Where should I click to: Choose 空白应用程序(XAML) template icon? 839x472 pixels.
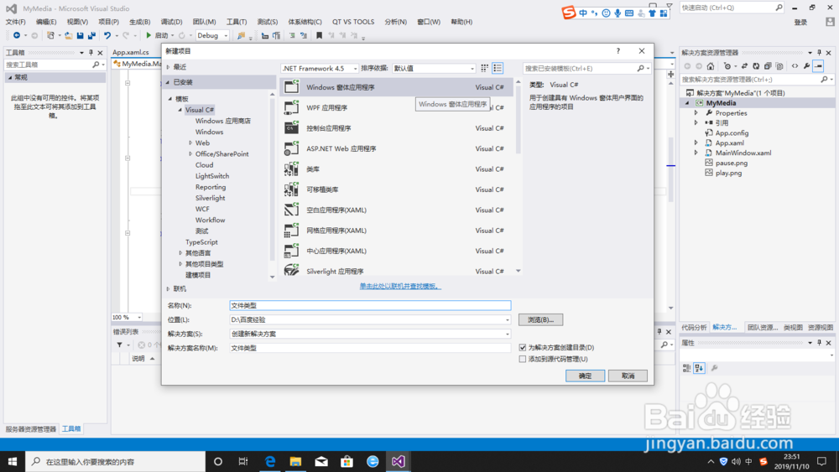292,210
